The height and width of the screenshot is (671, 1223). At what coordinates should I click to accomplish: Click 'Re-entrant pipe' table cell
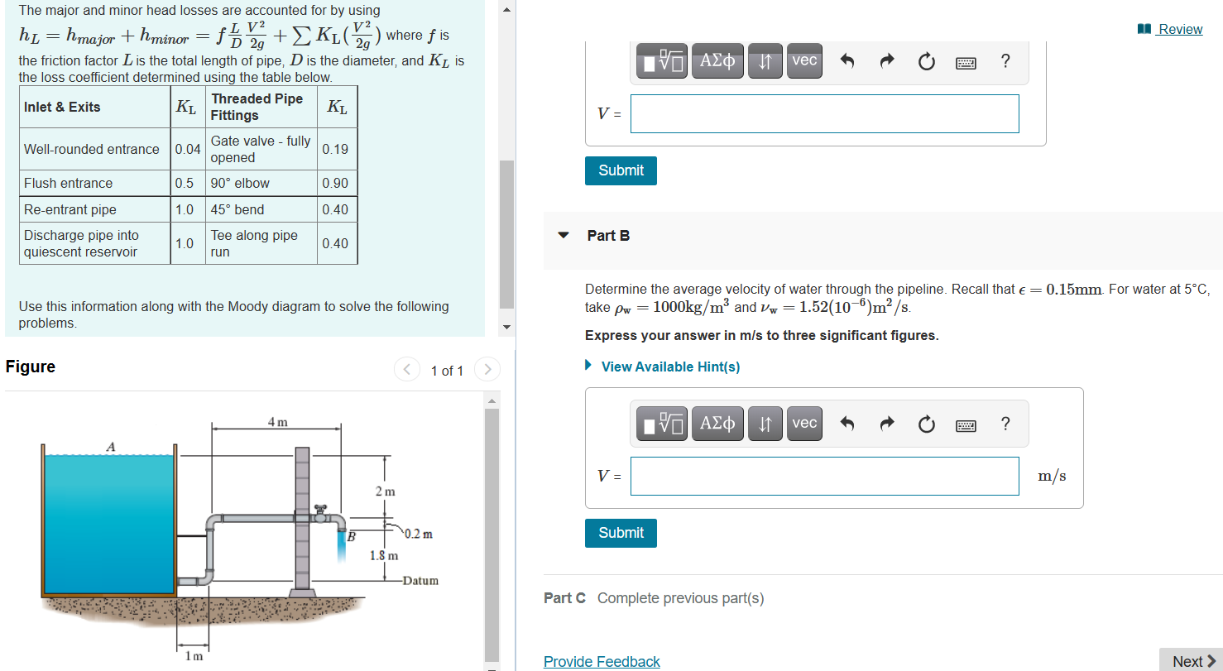95,209
